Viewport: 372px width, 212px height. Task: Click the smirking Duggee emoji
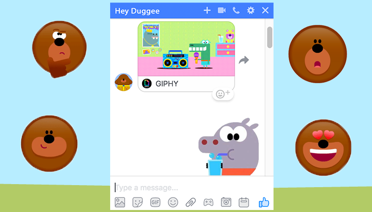pos(49,144)
